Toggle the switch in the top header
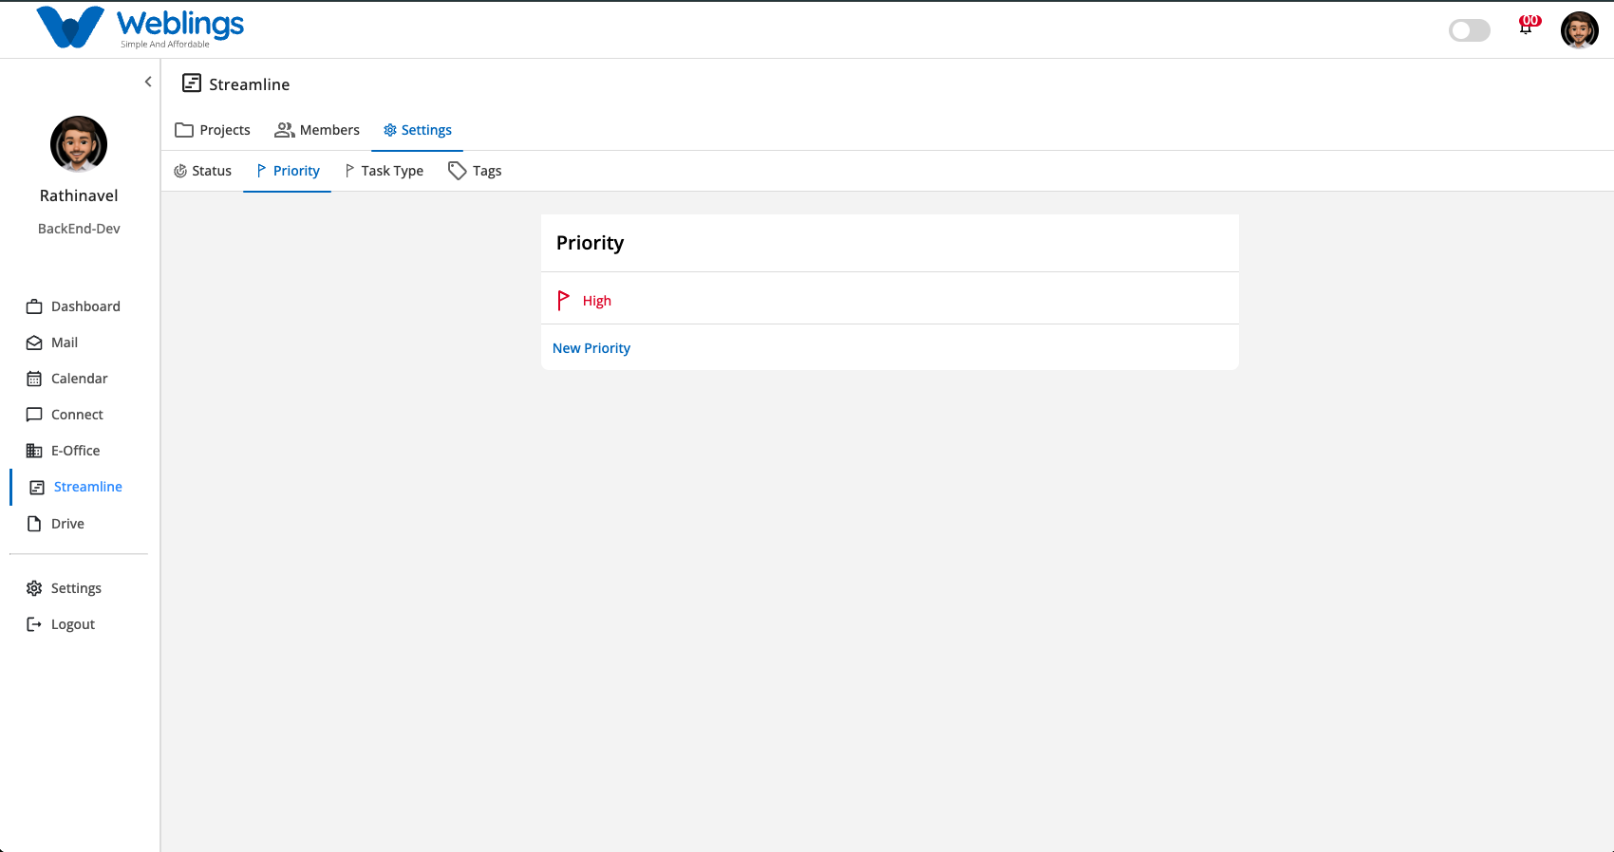1614x852 pixels. (x=1470, y=30)
